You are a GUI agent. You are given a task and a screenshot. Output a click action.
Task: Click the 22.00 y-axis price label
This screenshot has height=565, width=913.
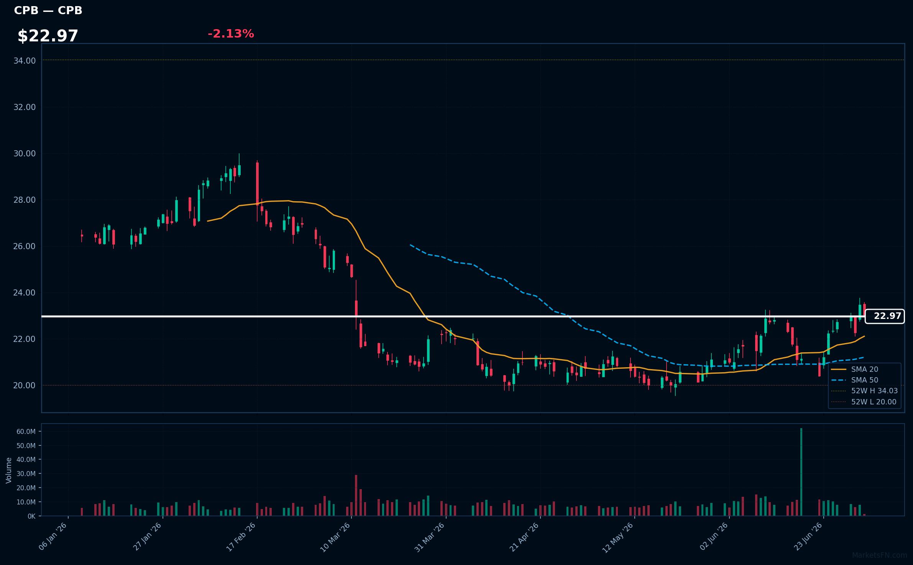coord(25,339)
